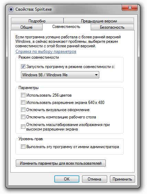
Task: Select the Совместимость tab
Action: 66,27
